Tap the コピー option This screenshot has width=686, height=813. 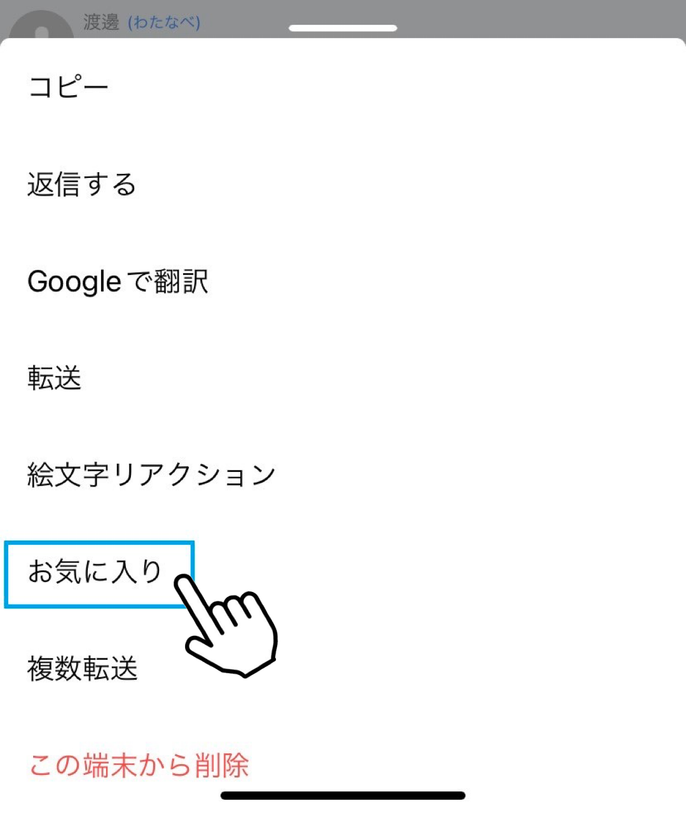point(68,87)
